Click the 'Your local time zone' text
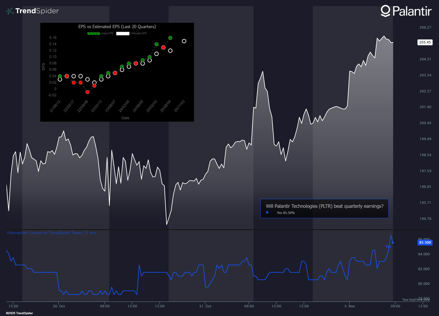439x316 pixels. click(x=416, y=299)
